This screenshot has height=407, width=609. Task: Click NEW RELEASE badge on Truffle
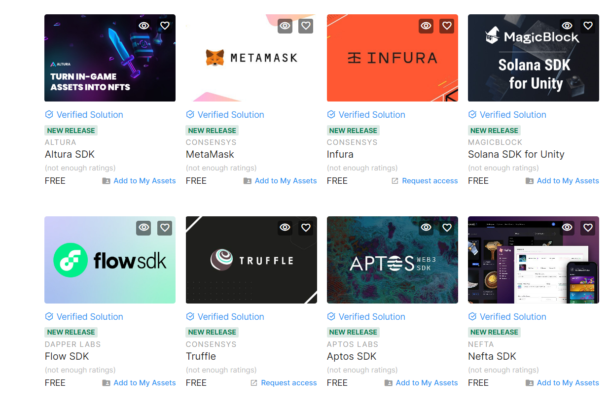pos(212,333)
